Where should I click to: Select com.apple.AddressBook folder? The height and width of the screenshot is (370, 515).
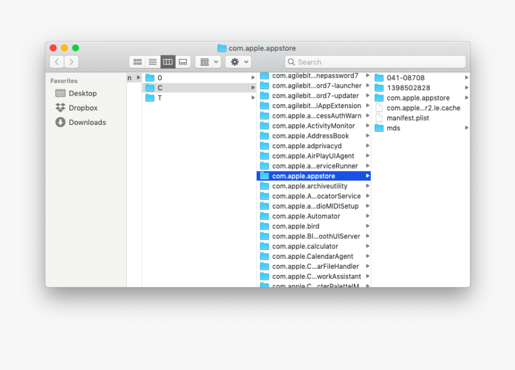point(314,136)
